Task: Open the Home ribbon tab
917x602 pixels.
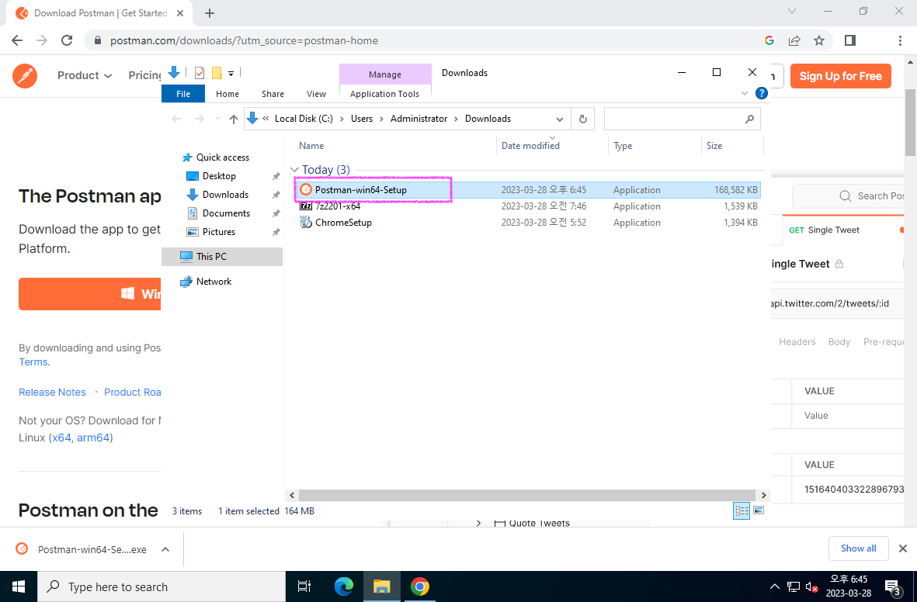Action: tap(227, 94)
